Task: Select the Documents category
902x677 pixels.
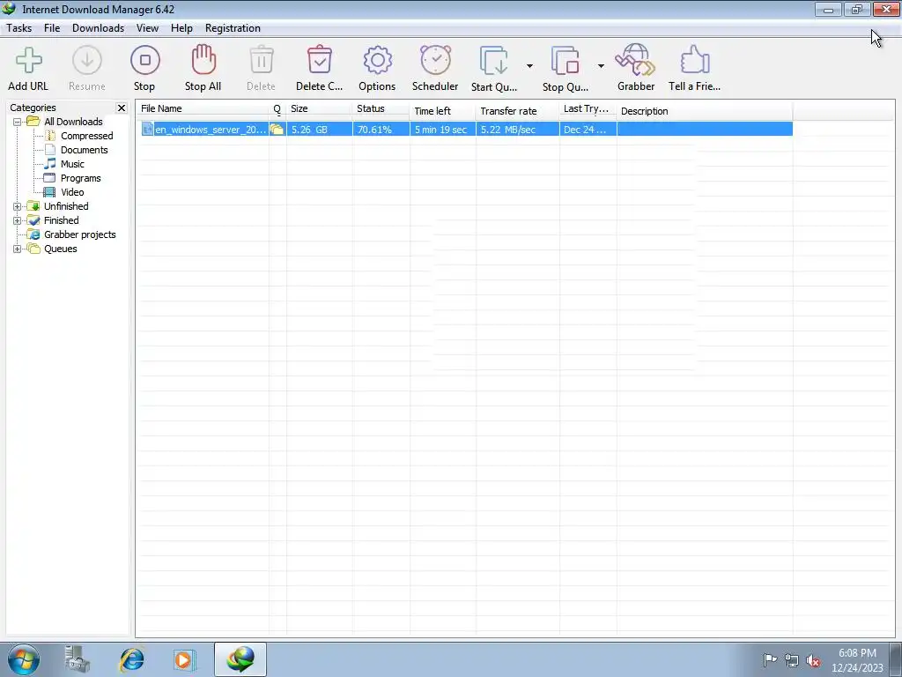Action: (84, 150)
